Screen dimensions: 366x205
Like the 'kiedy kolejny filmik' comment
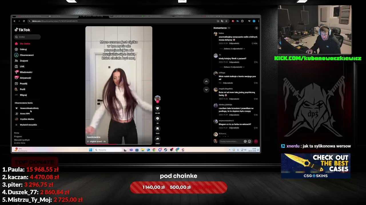255,62
